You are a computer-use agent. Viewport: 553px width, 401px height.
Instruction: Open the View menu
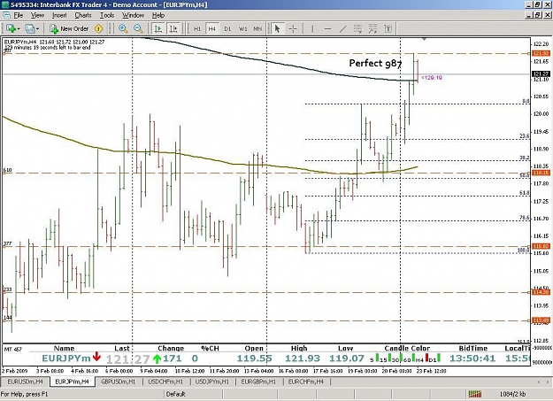[x=37, y=15]
